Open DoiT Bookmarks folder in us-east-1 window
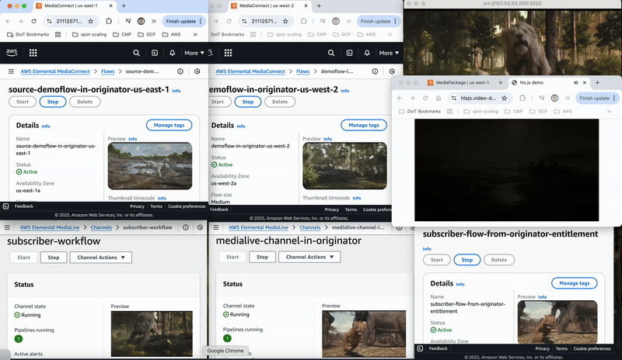Image resolution: width=622 pixels, height=360 pixels. [28, 34]
